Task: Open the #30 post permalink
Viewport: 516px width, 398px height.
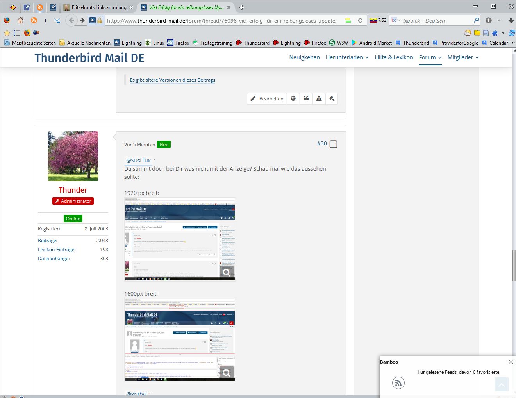Action: tap(322, 143)
